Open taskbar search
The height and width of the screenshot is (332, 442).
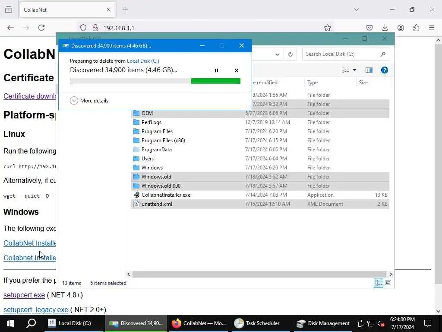[31, 323]
